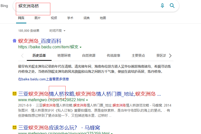Switch to the 图片 tab

pyautogui.click(x=38, y=18)
